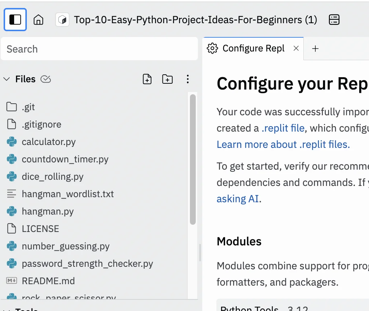Toggle the sidebar panel icon
The width and height of the screenshot is (369, 311).
15,20
